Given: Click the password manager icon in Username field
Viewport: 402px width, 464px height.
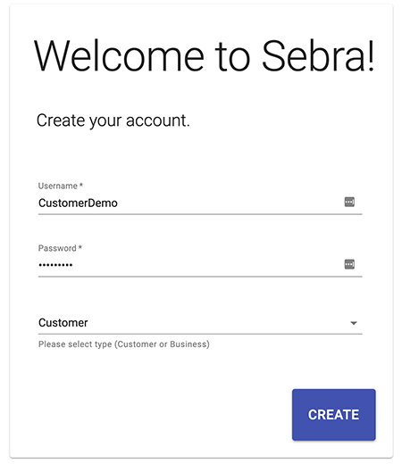Looking at the screenshot, I should [x=349, y=202].
